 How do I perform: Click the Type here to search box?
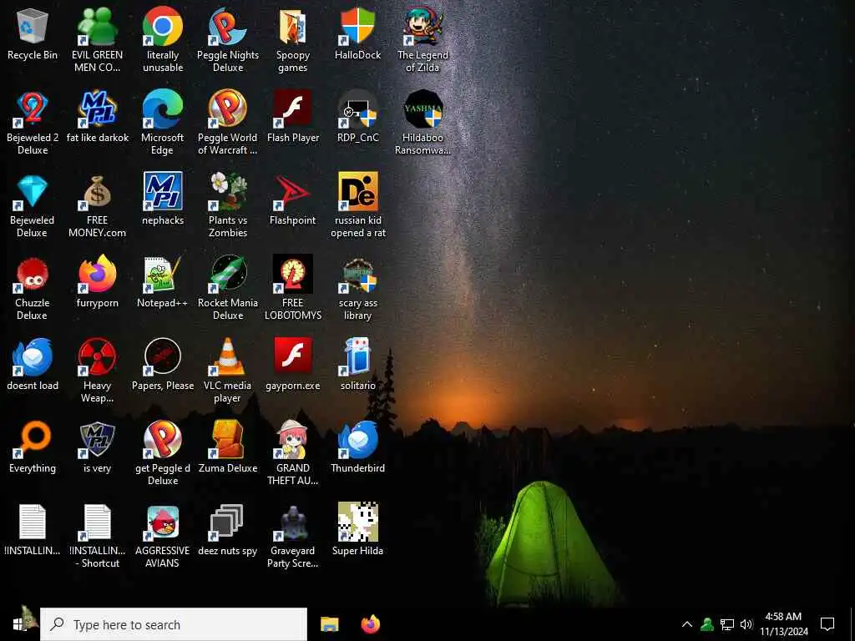coord(174,624)
